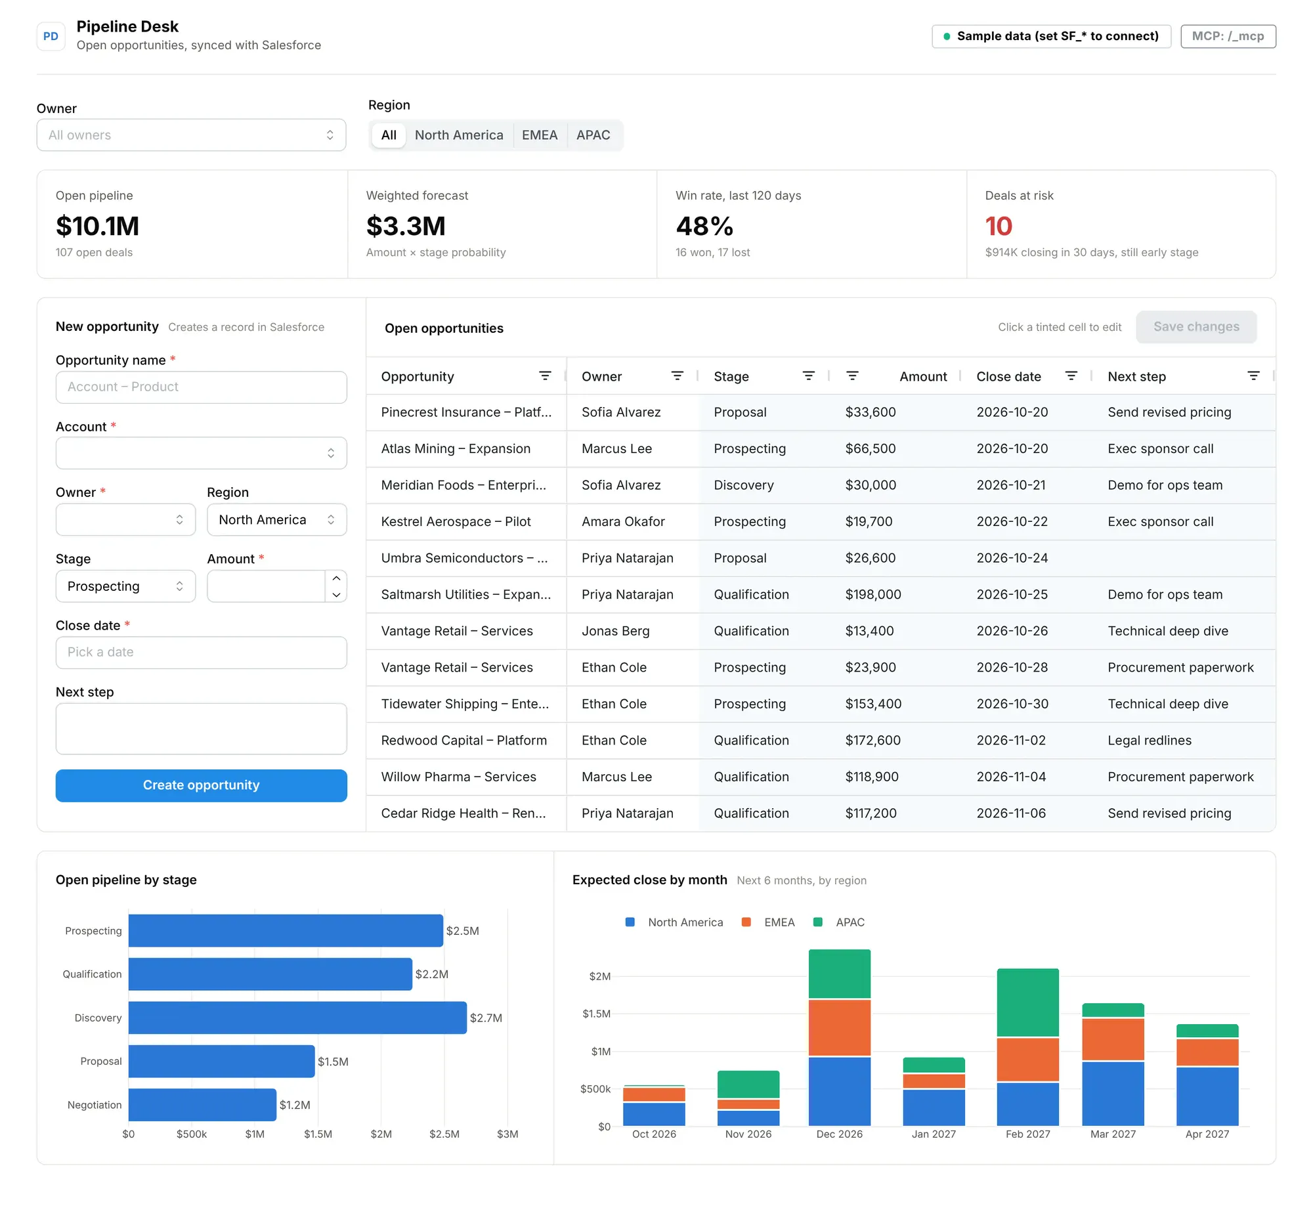This screenshot has width=1313, height=1227.
Task: Sort by the Amount column header
Action: [x=922, y=376]
